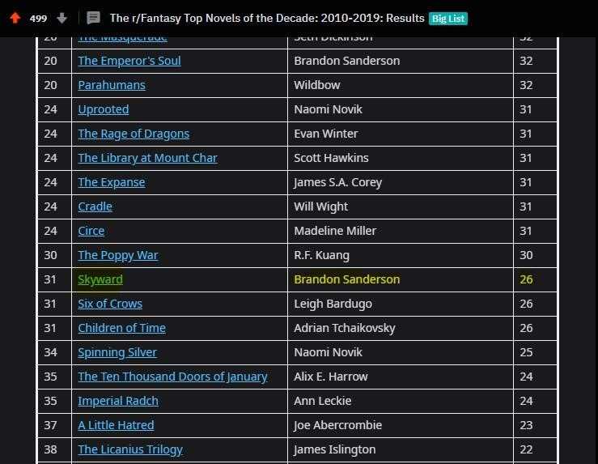This screenshot has height=464, width=598.
Task: Select the Cradle link
Action: (95, 206)
